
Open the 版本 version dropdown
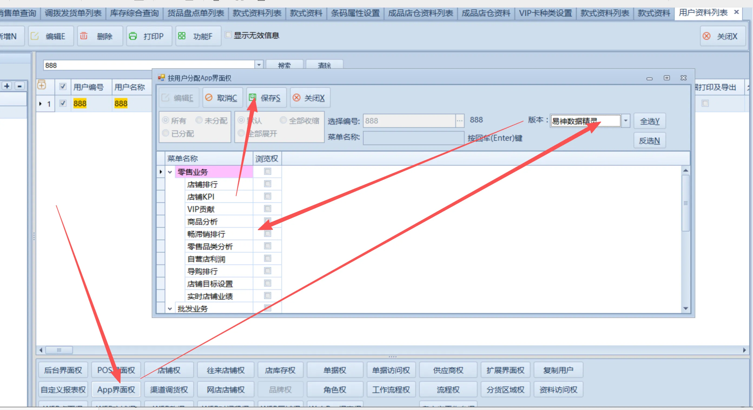pyautogui.click(x=626, y=121)
